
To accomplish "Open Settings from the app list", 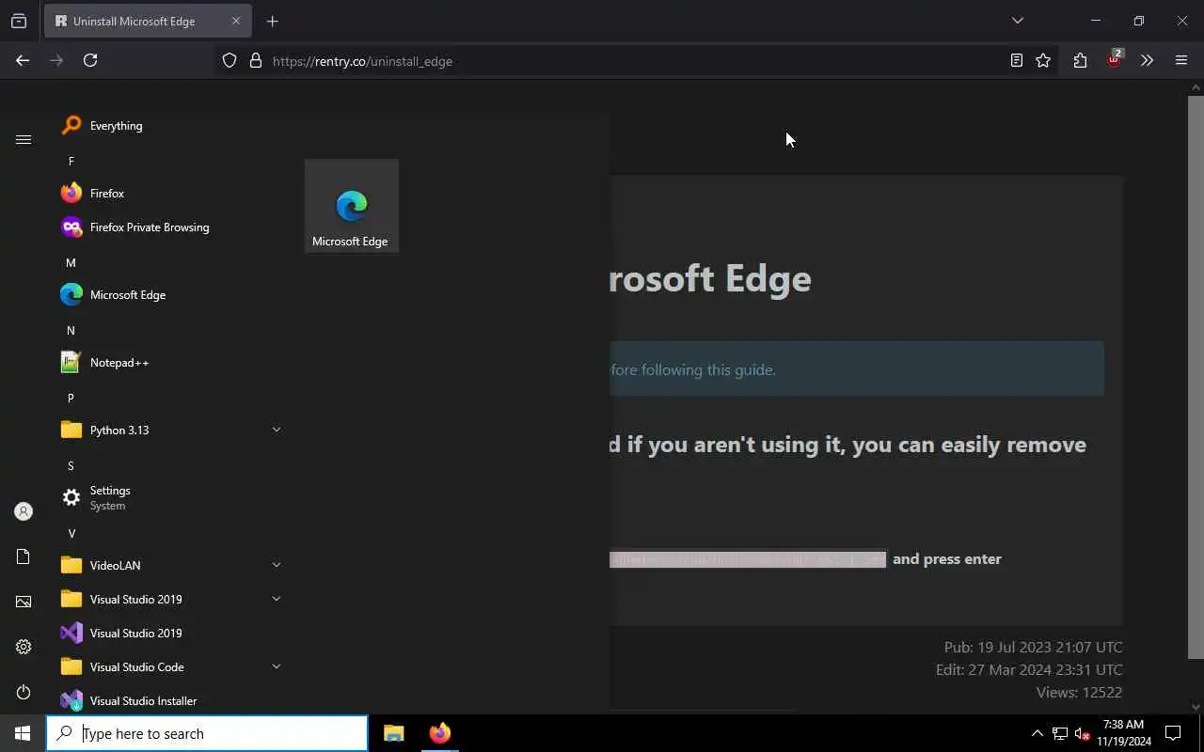I will coord(169,497).
